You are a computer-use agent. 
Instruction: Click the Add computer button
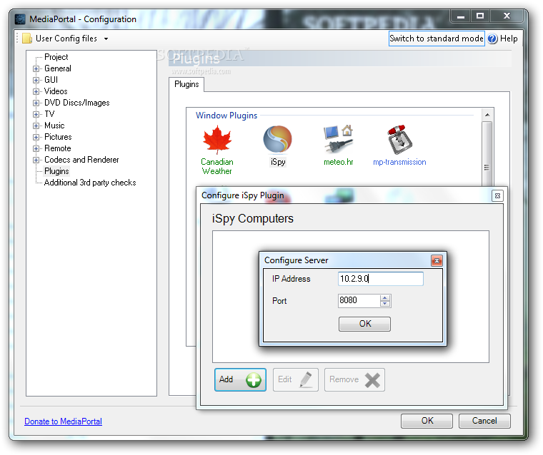point(240,379)
